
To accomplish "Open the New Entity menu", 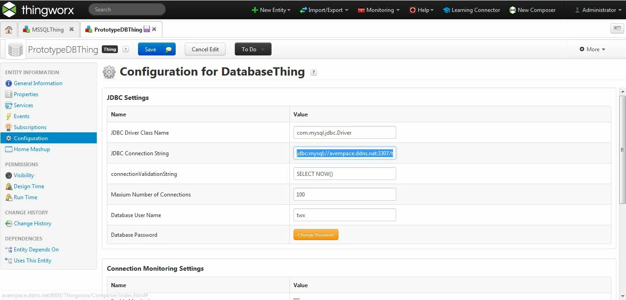I will 271,10.
